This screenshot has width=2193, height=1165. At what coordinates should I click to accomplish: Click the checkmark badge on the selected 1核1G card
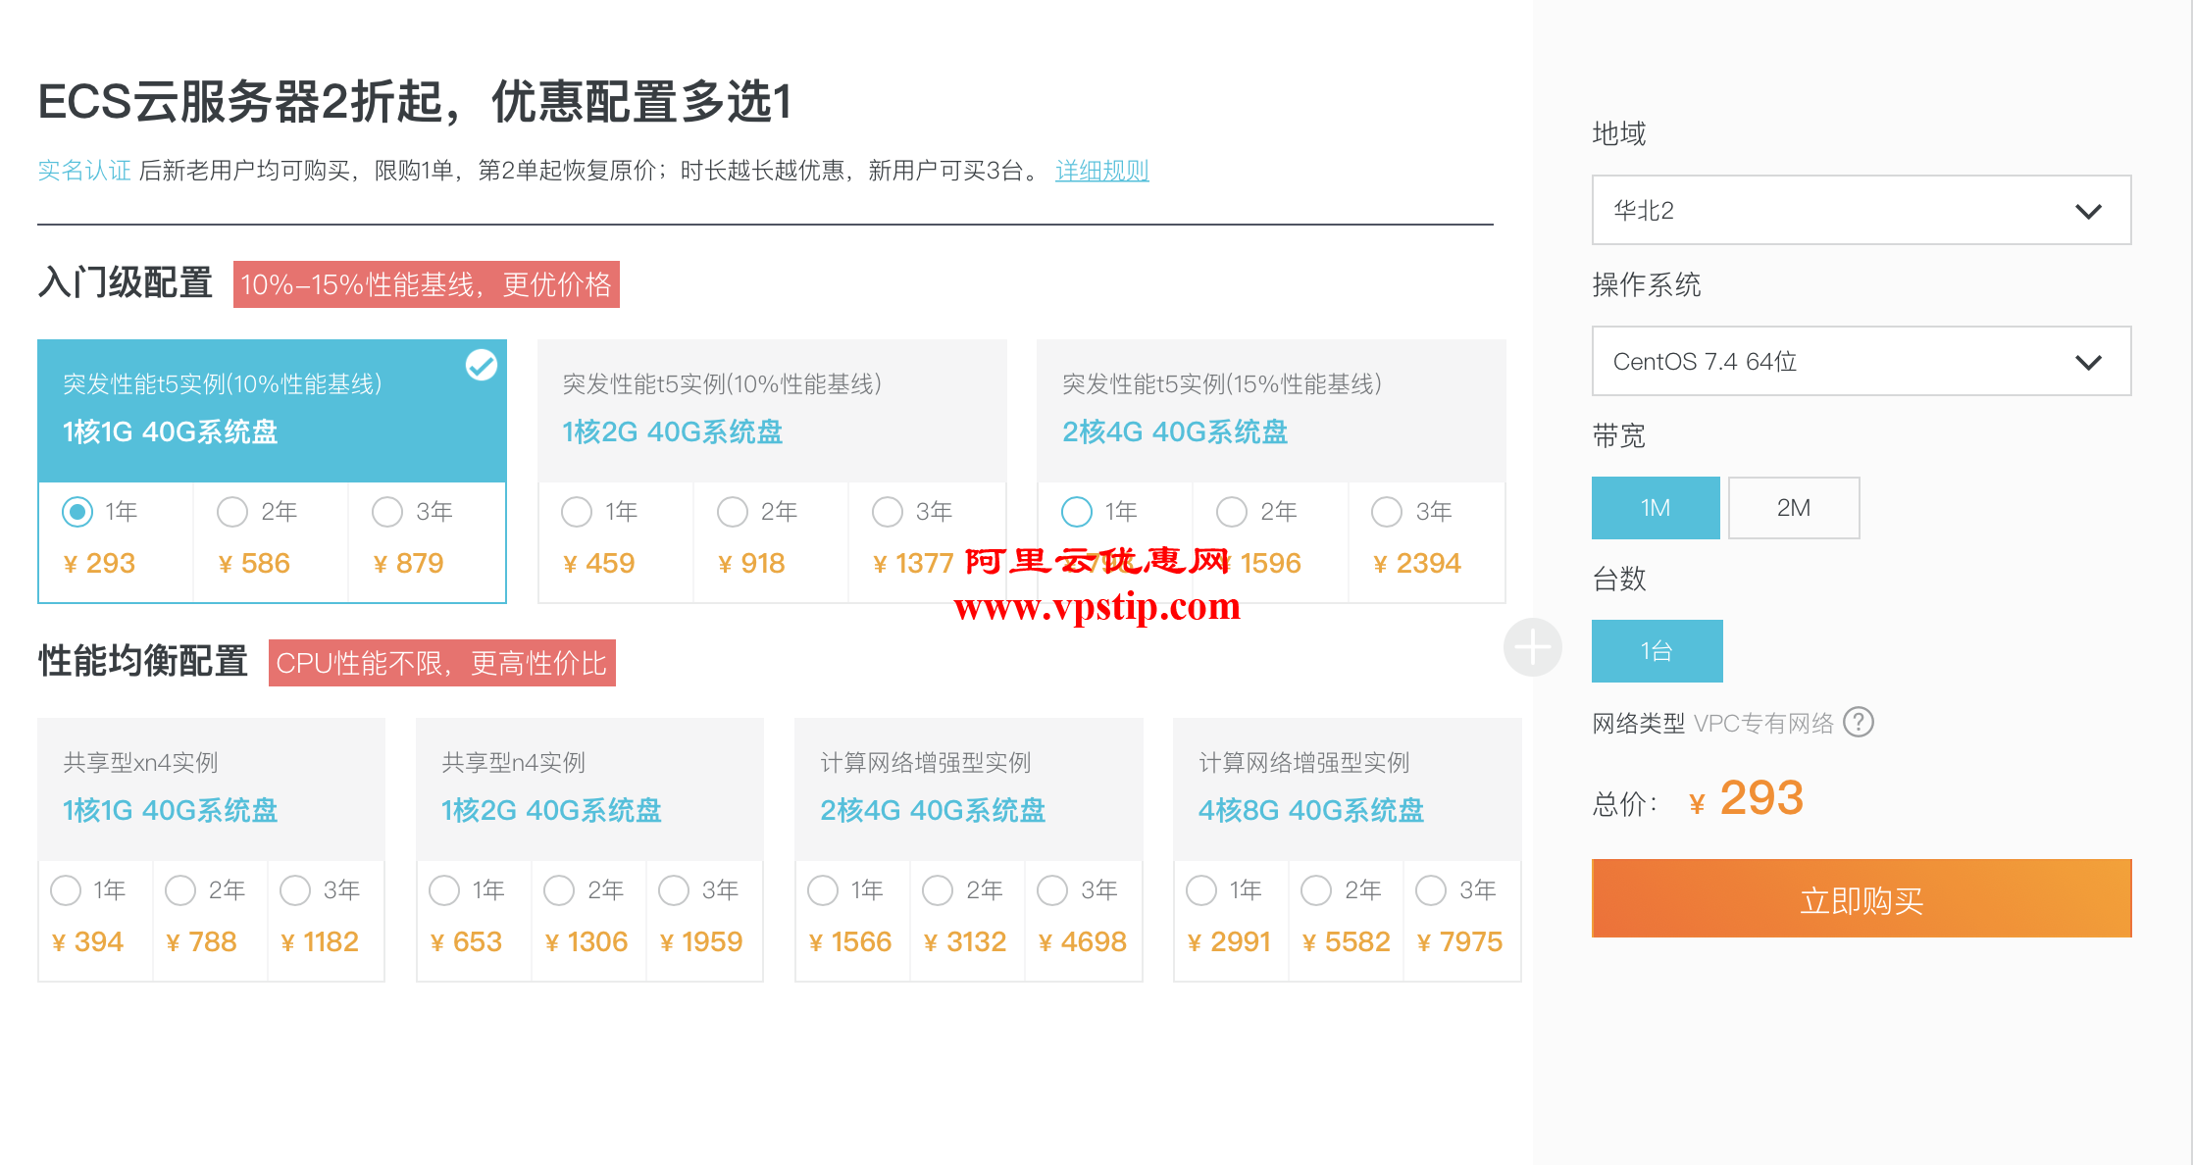(x=481, y=365)
